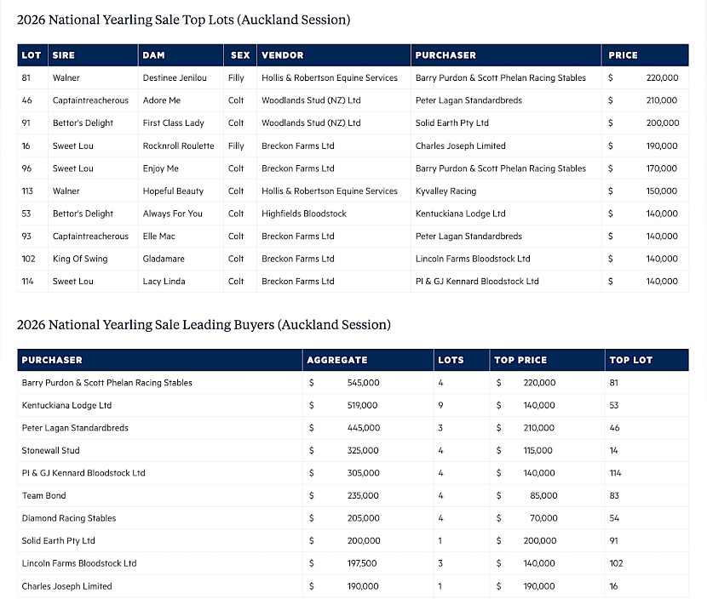Click the SIRE column header
The image size is (707, 616).
(64, 55)
